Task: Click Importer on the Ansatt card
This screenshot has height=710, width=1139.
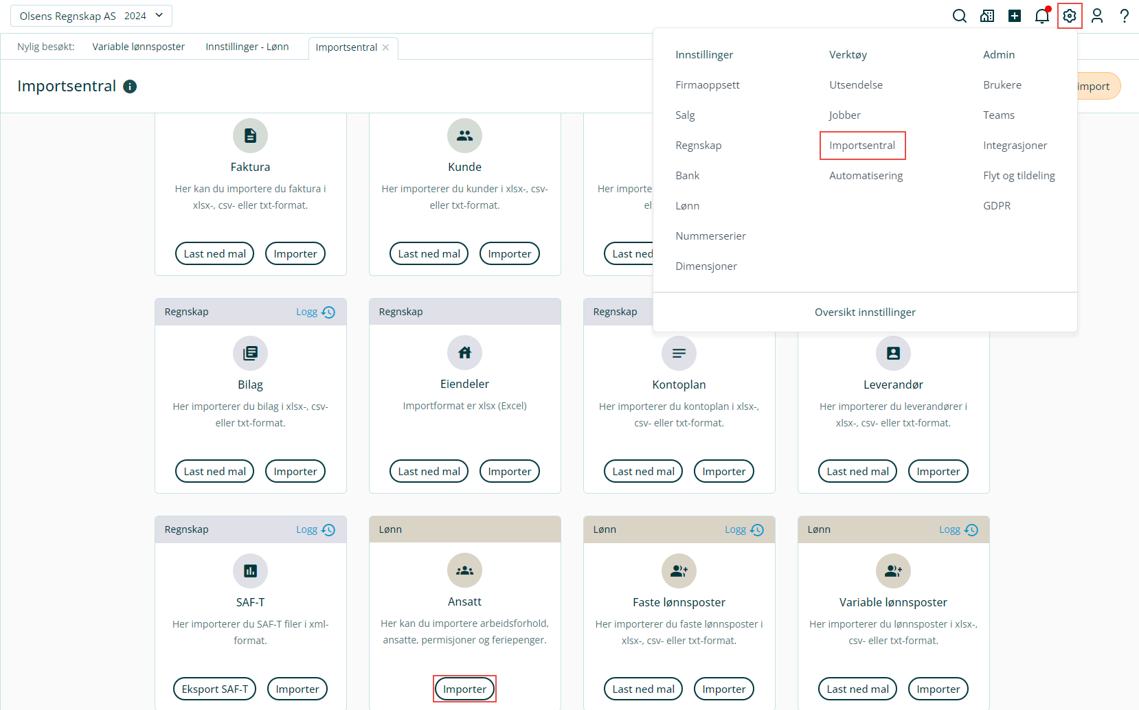Action: click(x=464, y=689)
